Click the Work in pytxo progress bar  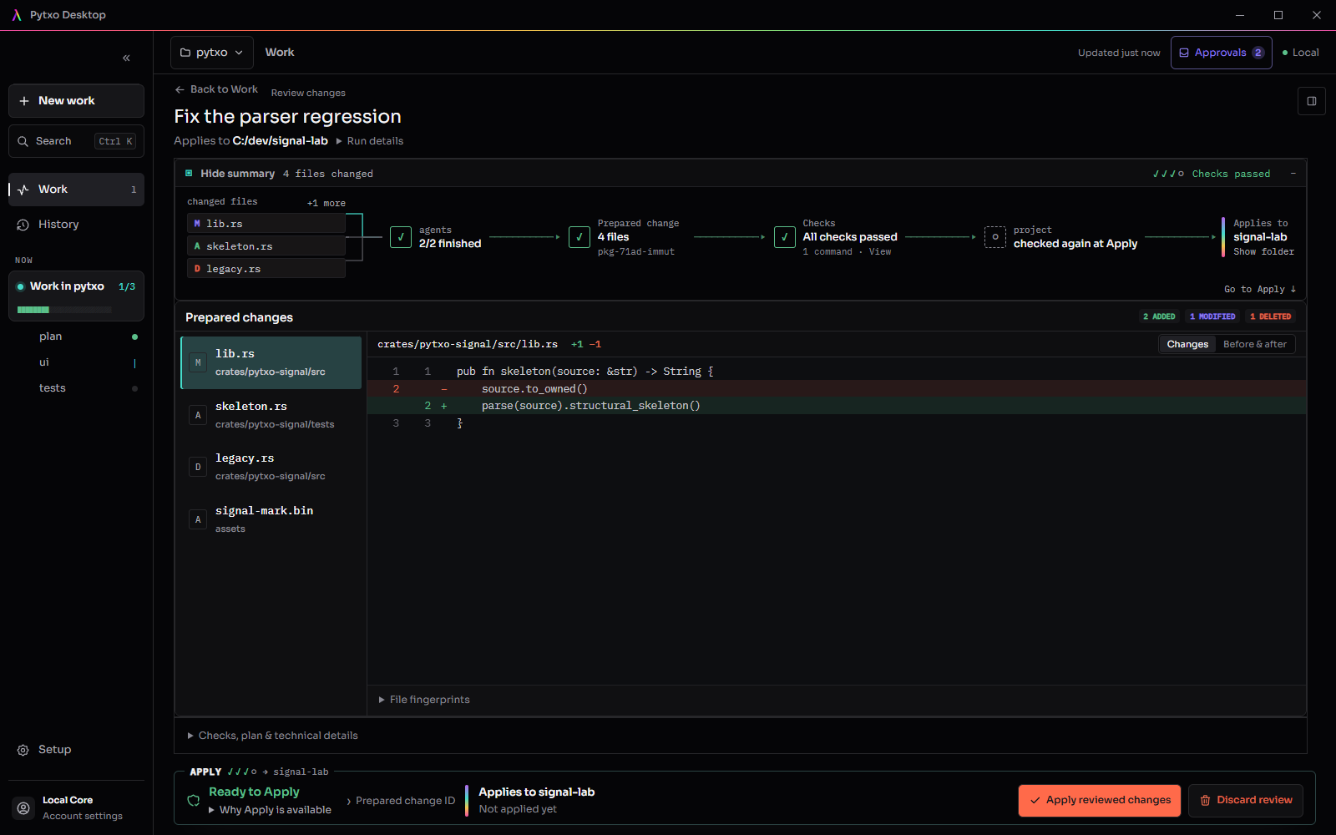[64, 310]
